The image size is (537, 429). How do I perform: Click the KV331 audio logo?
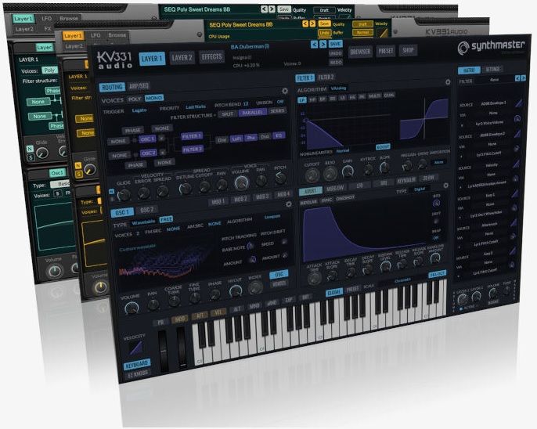(x=114, y=60)
